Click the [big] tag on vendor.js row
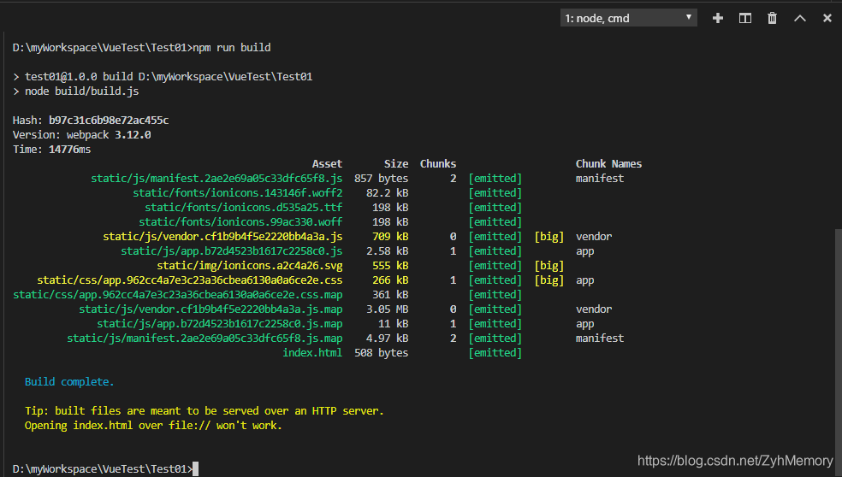Image resolution: width=842 pixels, height=477 pixels. point(549,236)
